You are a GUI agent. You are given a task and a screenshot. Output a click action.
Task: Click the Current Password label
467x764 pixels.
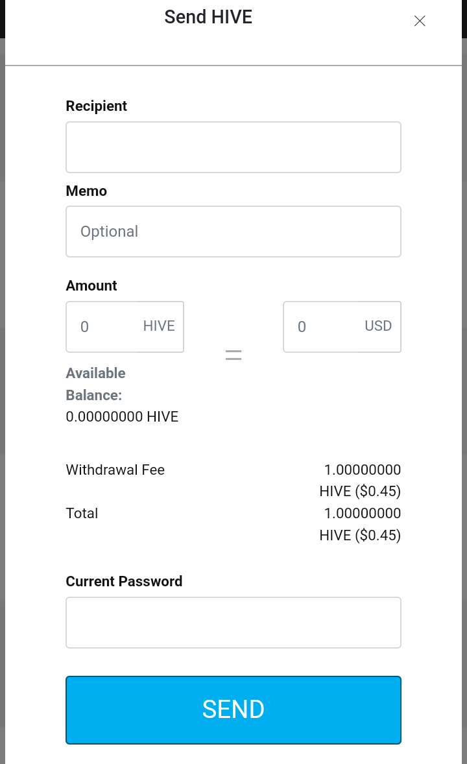[124, 581]
